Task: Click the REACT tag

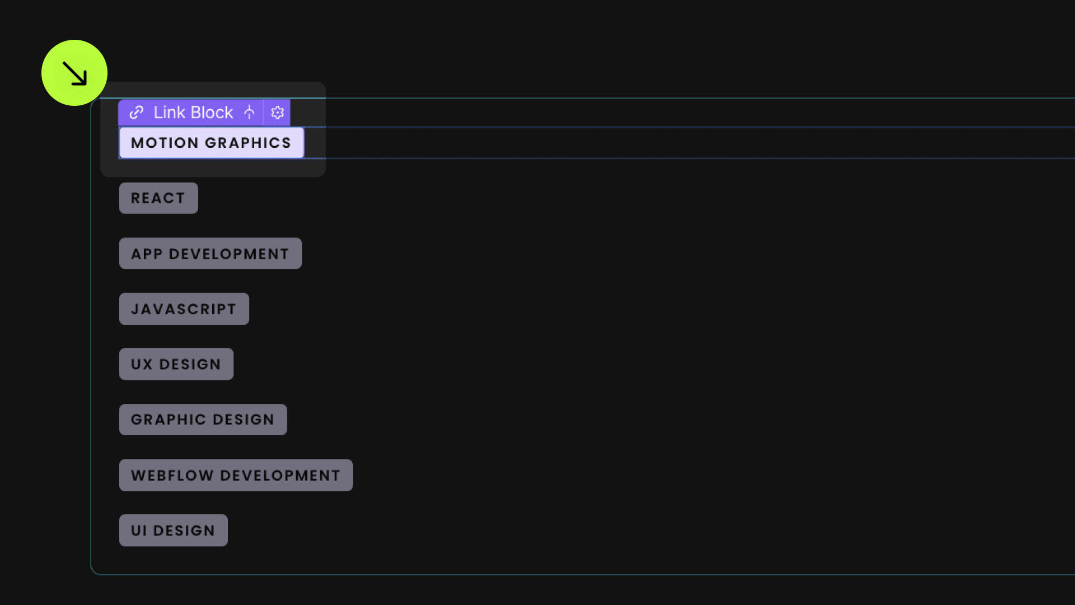Action: (158, 198)
